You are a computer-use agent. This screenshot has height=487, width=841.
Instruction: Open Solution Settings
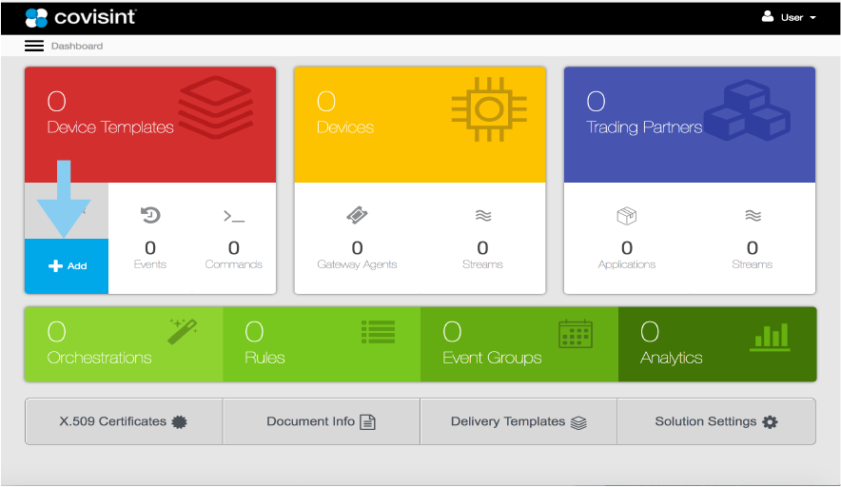click(x=715, y=421)
